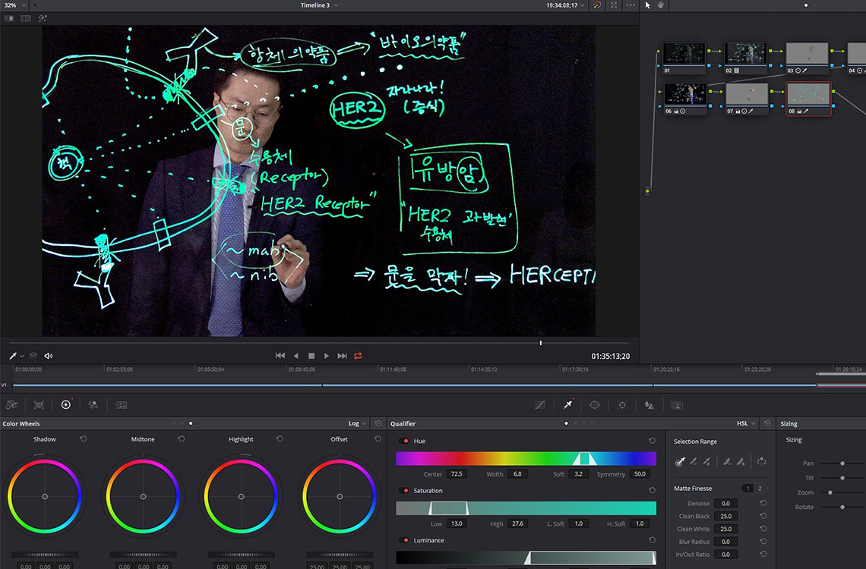This screenshot has height=569, width=866.
Task: Toggle the loop playback button
Action: [358, 356]
